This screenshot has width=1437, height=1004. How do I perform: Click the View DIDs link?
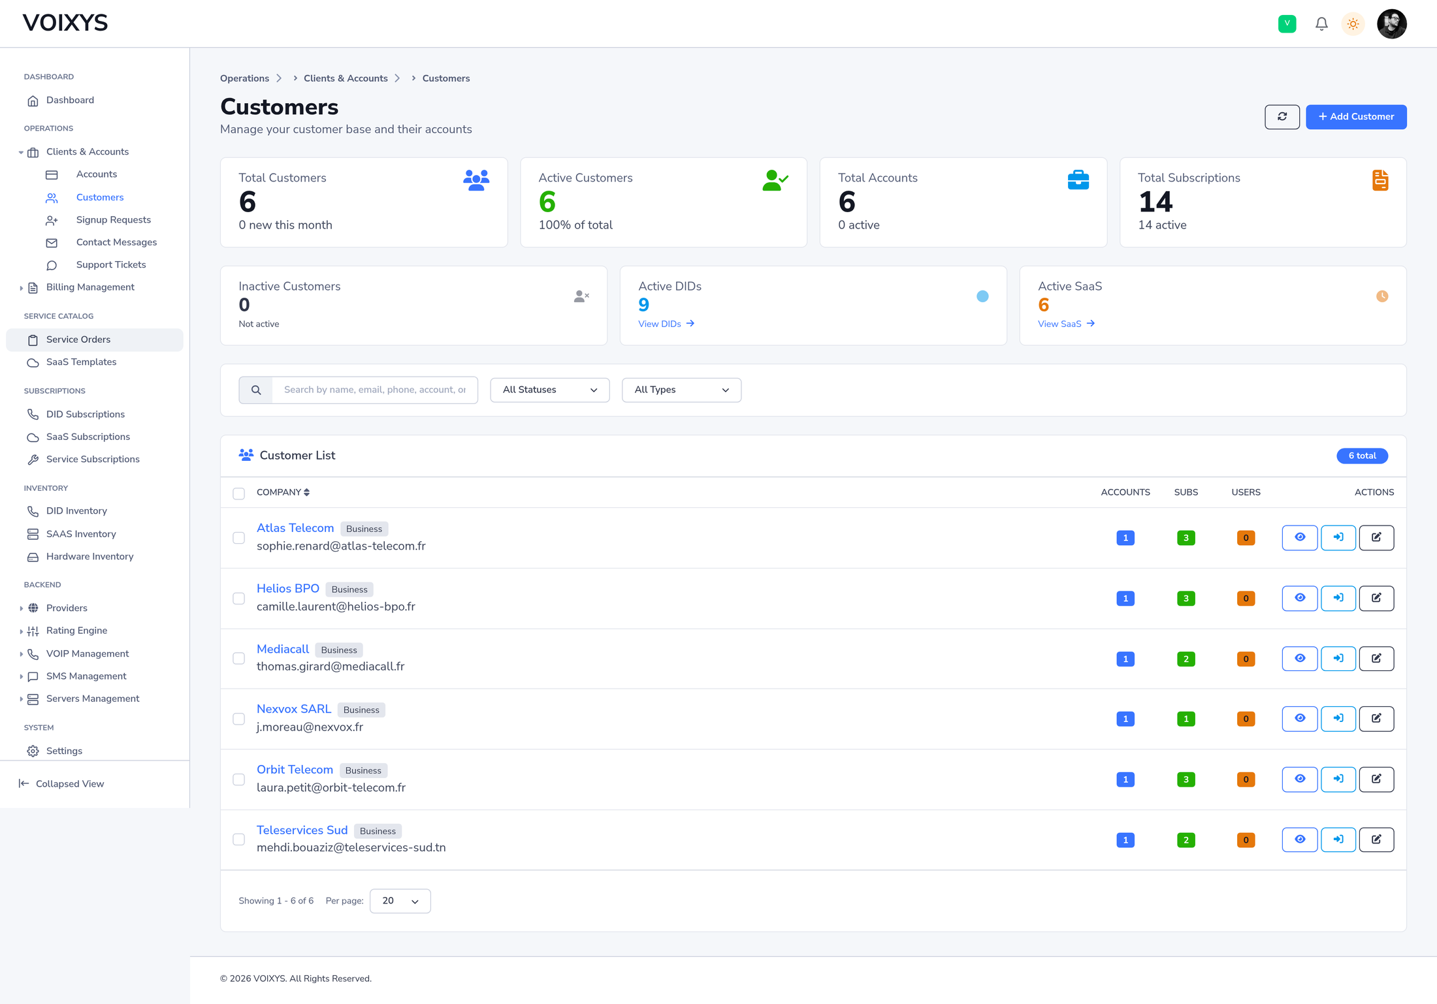pos(666,324)
